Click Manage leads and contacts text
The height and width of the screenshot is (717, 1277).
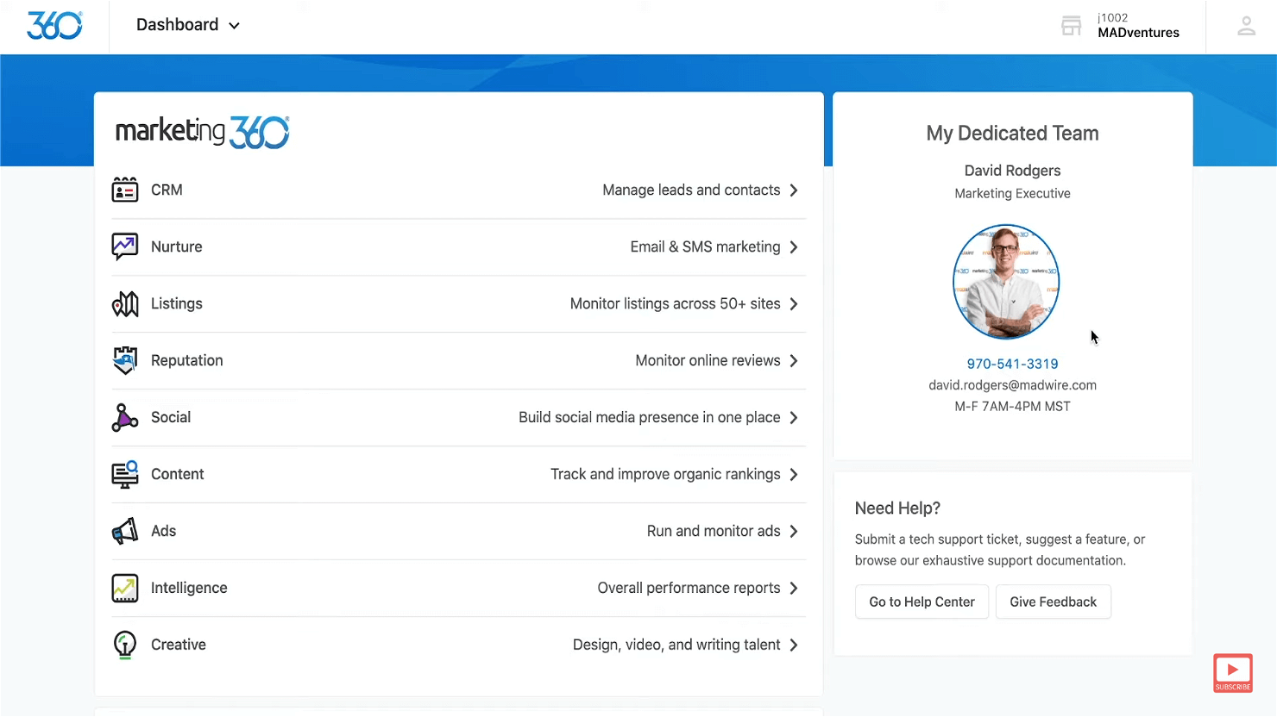tap(691, 190)
